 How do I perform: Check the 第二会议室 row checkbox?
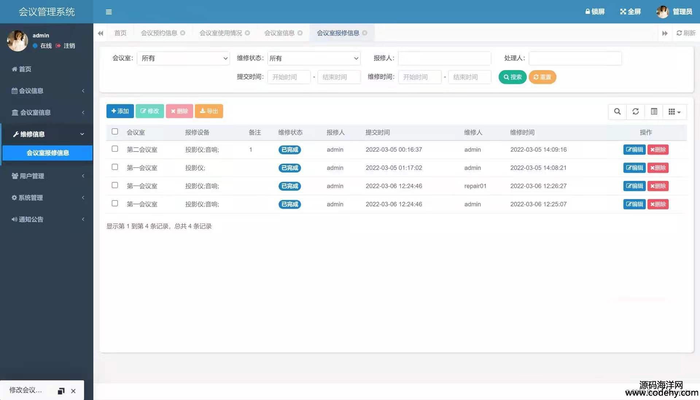[x=115, y=149]
